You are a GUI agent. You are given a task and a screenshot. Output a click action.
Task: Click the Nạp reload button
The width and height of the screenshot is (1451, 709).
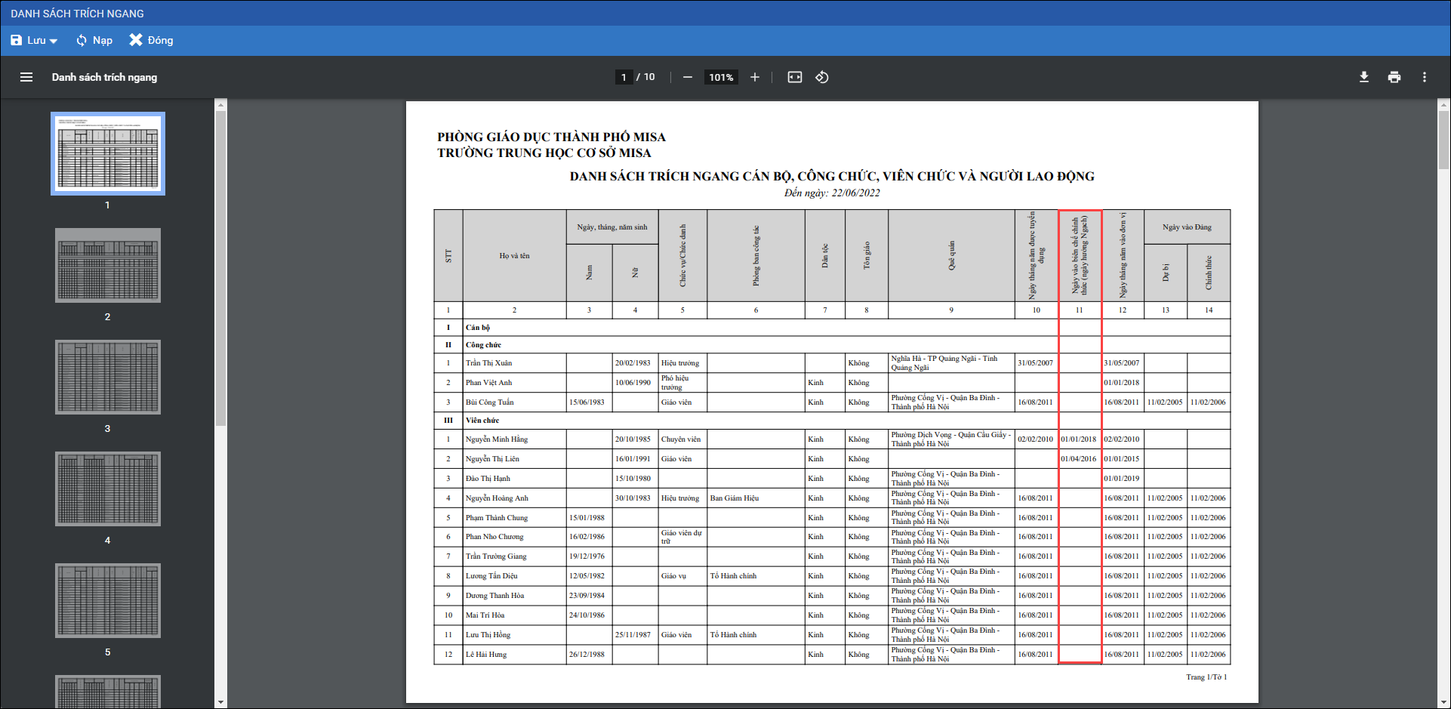point(94,40)
